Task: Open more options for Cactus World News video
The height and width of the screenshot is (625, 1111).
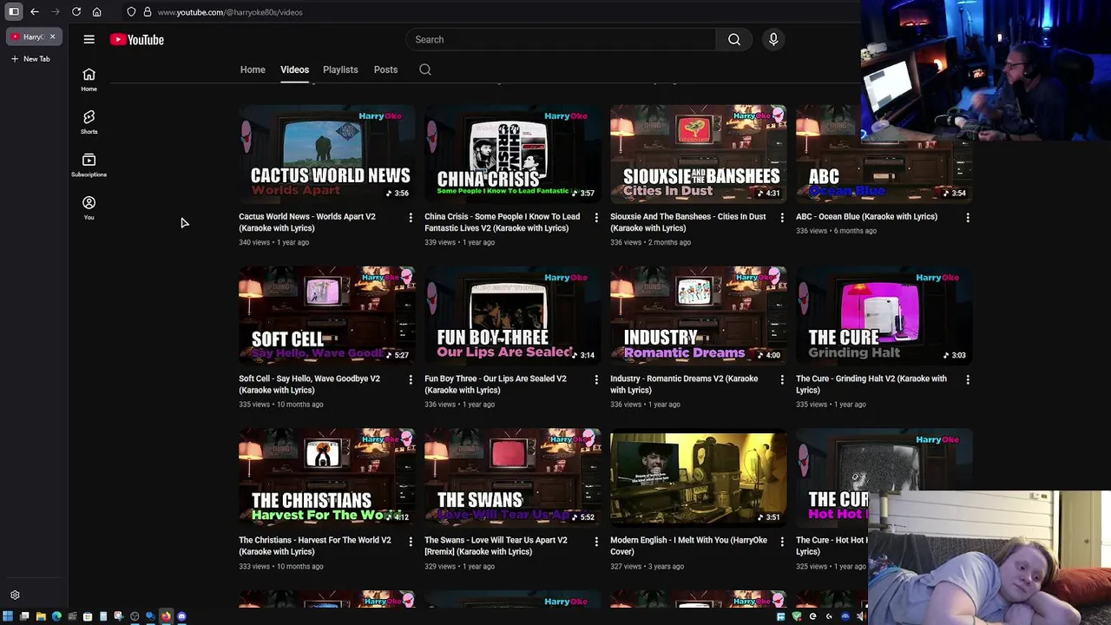Action: [x=411, y=217]
